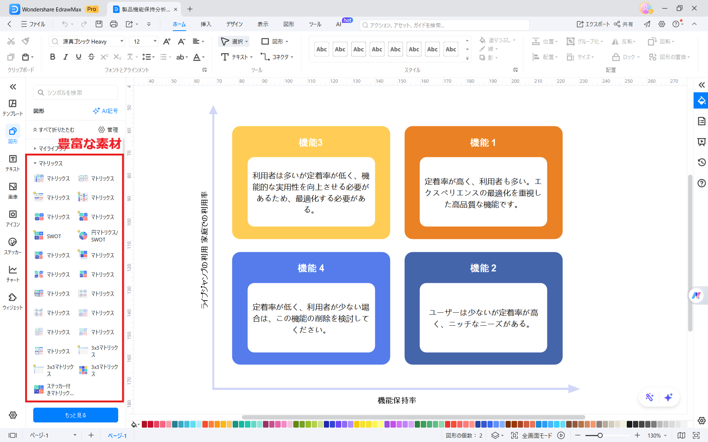Toggle subscript formatting
This screenshot has width=708, height=442.
pyautogui.click(x=117, y=57)
